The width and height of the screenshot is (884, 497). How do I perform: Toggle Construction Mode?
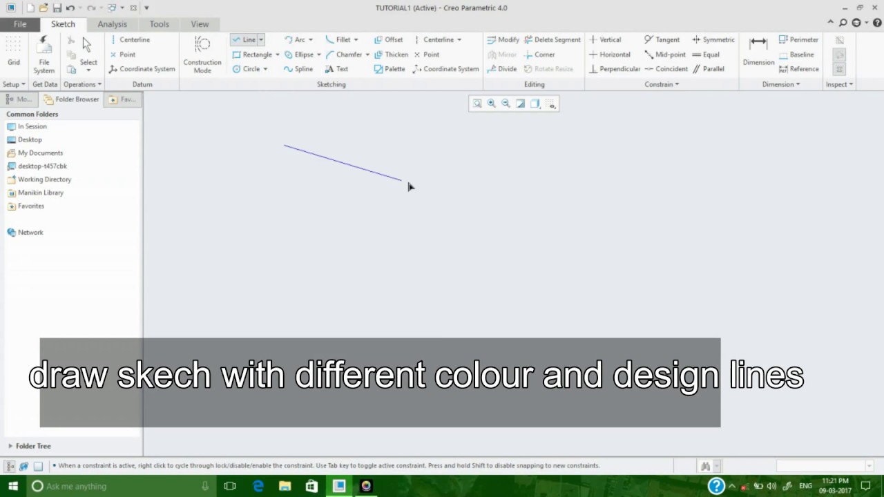click(x=202, y=55)
